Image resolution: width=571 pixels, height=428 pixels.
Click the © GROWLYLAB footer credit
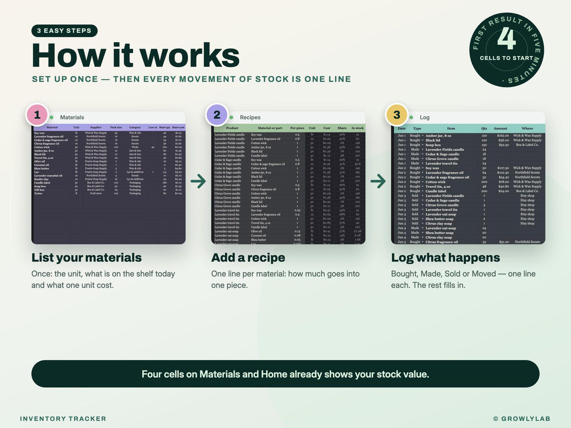click(x=522, y=418)
